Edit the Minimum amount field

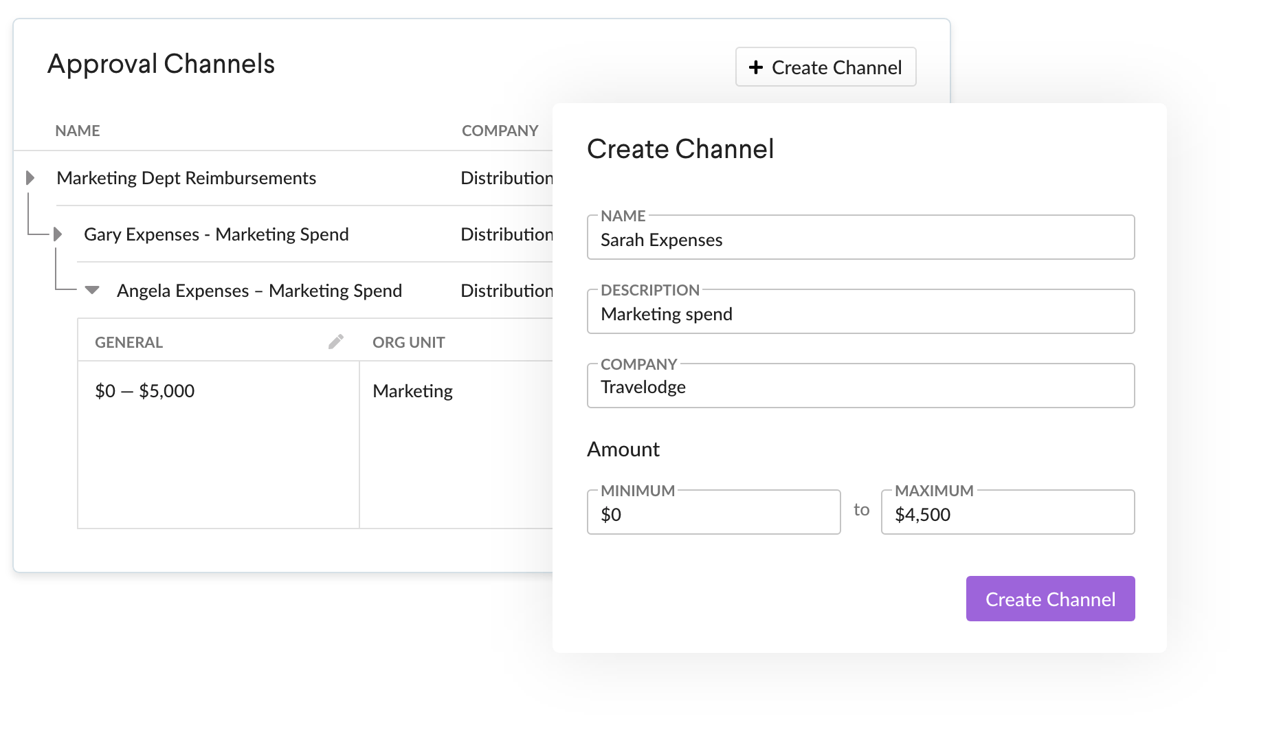tap(713, 514)
